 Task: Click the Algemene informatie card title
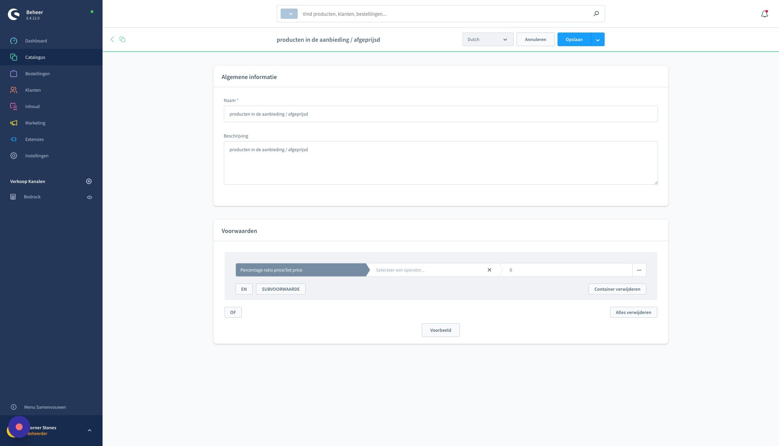click(249, 77)
